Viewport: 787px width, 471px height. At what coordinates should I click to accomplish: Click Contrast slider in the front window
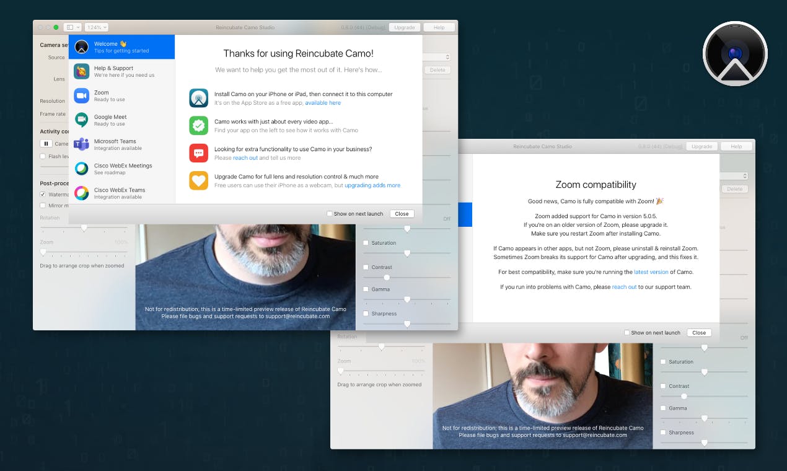pos(407,278)
